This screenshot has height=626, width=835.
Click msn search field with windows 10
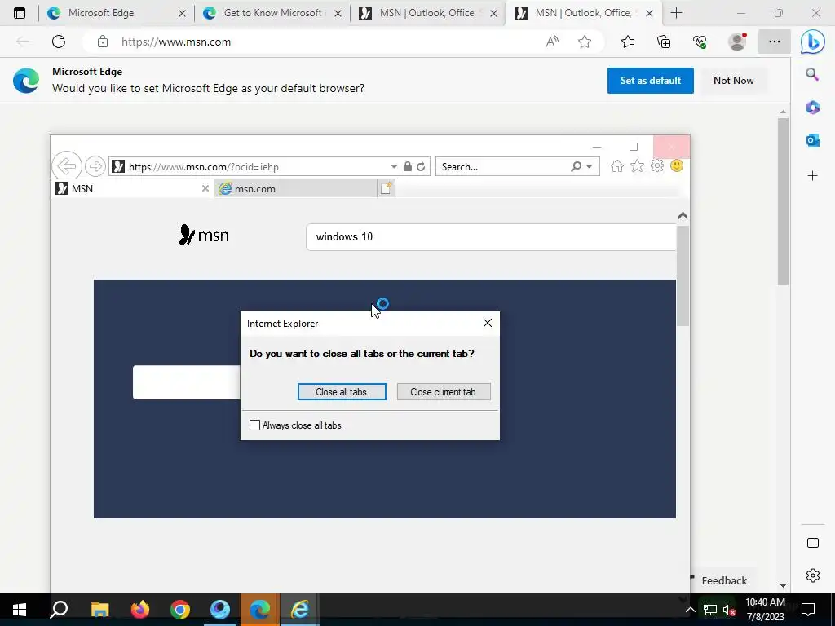click(x=491, y=237)
